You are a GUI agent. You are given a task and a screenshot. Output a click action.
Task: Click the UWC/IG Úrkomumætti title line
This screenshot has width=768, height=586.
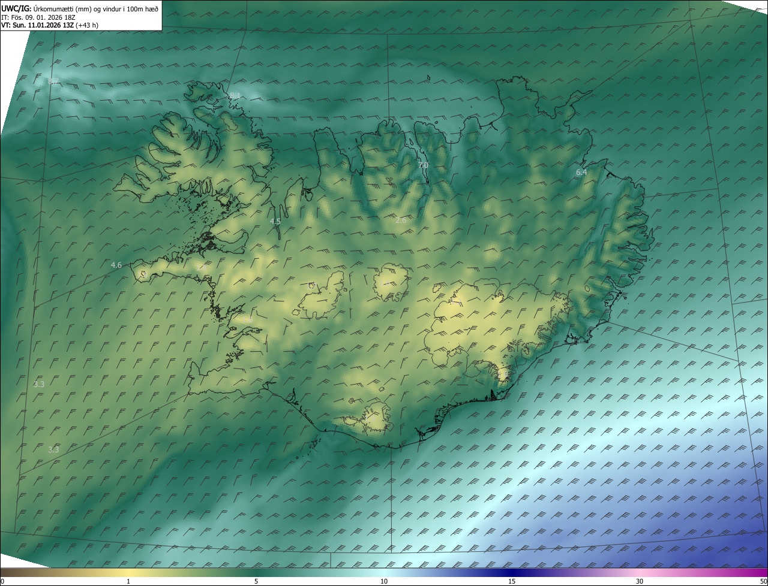click(x=80, y=8)
